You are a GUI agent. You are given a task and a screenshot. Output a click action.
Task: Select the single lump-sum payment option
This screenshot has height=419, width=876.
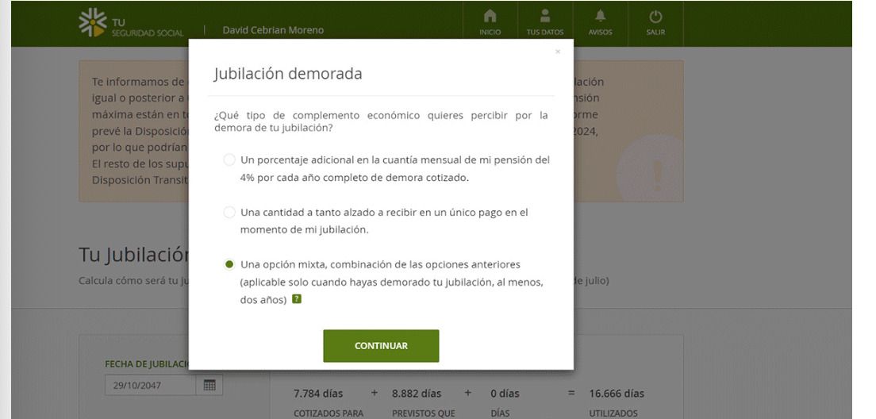[229, 213]
